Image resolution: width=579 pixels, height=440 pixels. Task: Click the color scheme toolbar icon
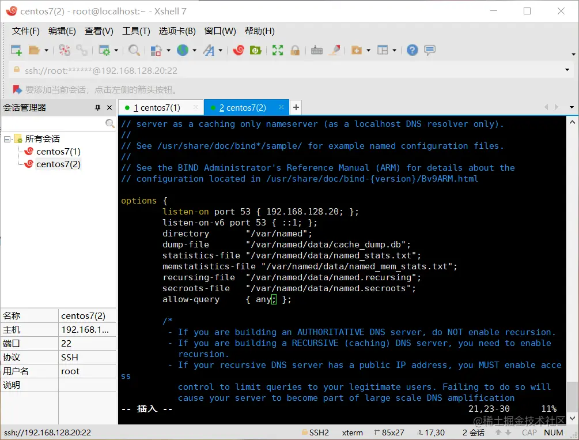click(157, 50)
